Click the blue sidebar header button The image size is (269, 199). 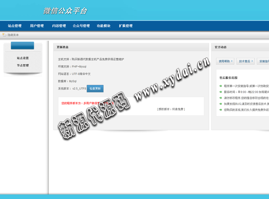(x=23, y=46)
